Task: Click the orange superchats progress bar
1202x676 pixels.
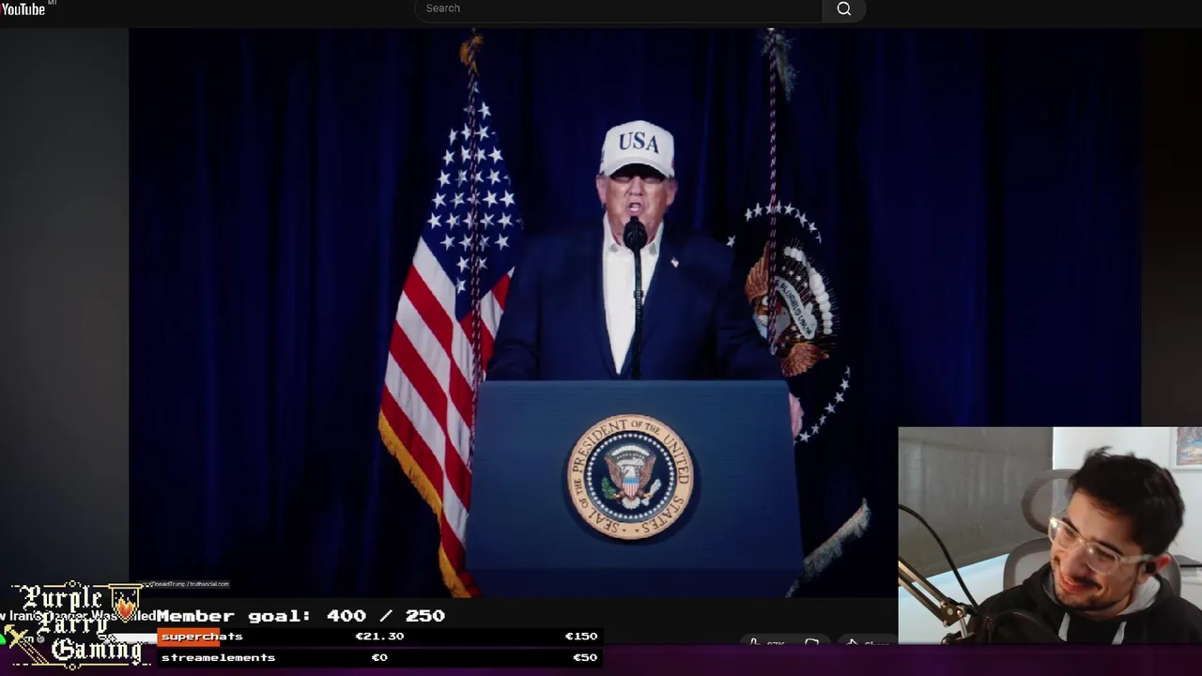Action: tap(189, 637)
